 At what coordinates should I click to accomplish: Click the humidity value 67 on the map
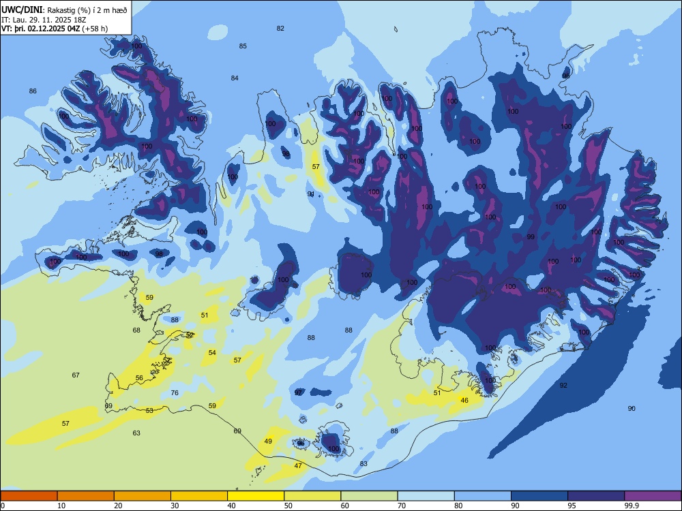point(76,375)
